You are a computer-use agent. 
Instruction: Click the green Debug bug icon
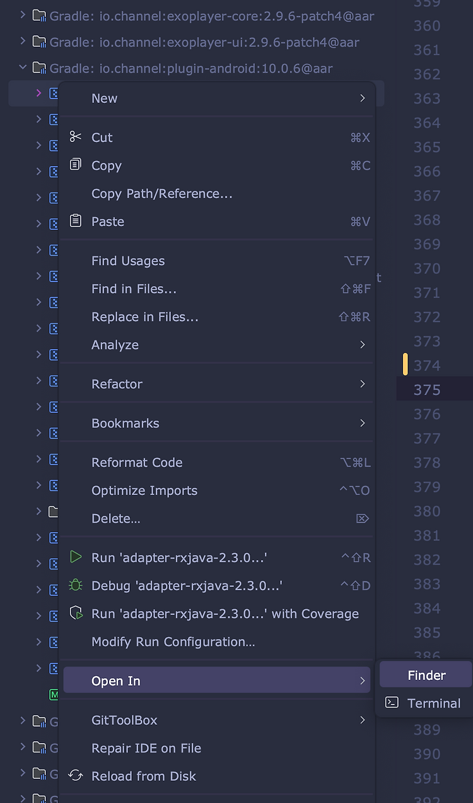pos(76,585)
